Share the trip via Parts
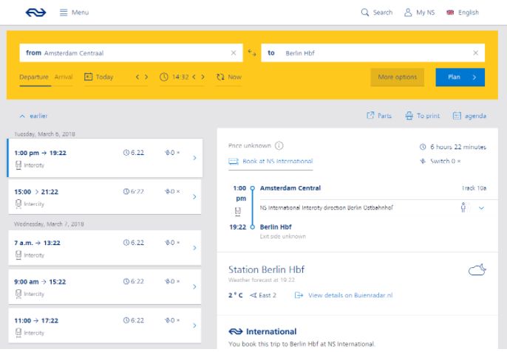The image size is (507, 352). coord(379,116)
